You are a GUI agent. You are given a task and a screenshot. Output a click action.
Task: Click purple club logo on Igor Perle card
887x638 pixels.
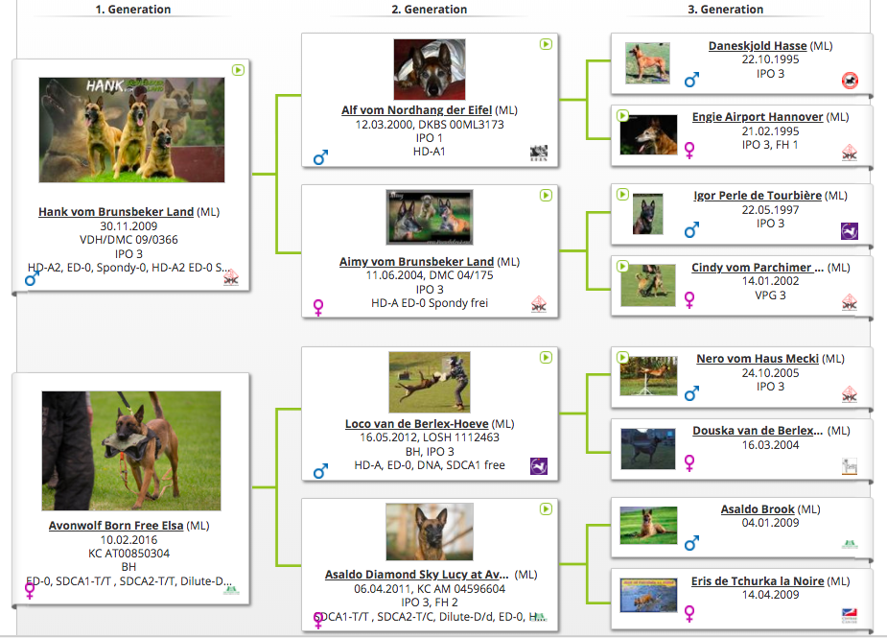pos(850,231)
